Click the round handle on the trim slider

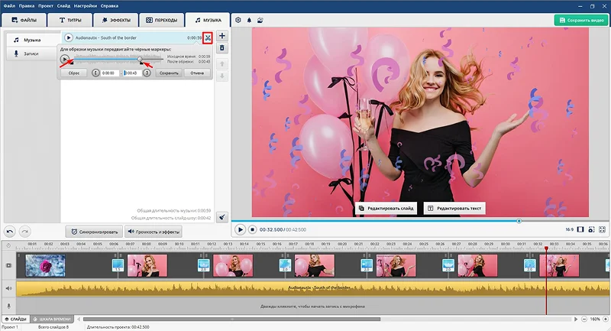tap(140, 59)
